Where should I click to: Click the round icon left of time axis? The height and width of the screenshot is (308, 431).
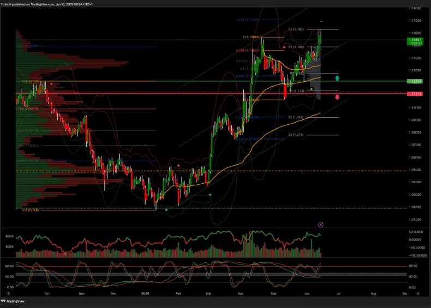[9, 293]
